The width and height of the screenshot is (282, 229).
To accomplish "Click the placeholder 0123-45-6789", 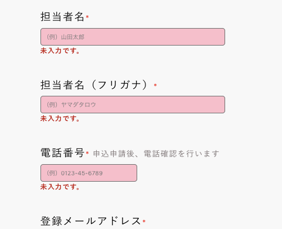I will coord(82,173).
